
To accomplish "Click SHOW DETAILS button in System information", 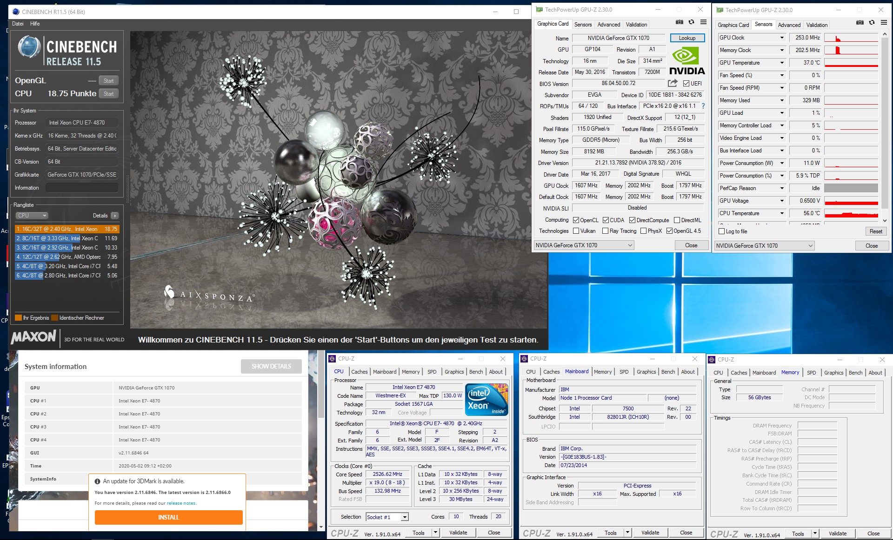I will coord(271,367).
